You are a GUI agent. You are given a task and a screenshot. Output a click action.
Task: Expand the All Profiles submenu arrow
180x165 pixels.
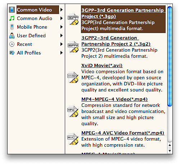62,53
